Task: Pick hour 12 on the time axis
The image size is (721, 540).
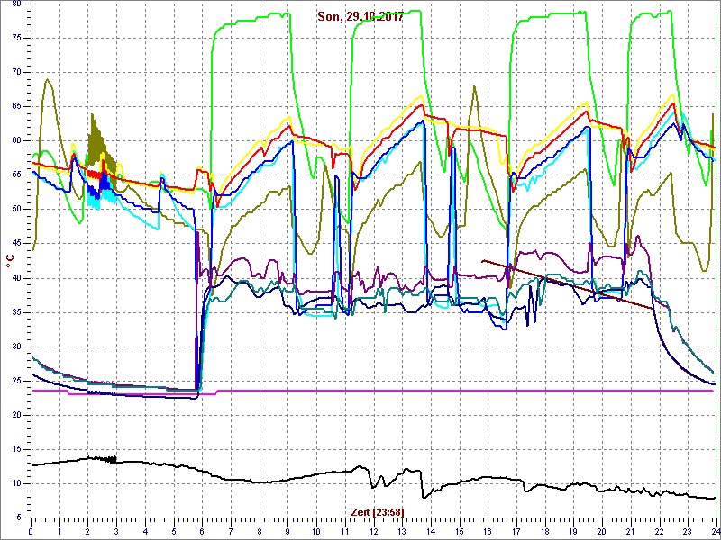Action: pyautogui.click(x=373, y=532)
